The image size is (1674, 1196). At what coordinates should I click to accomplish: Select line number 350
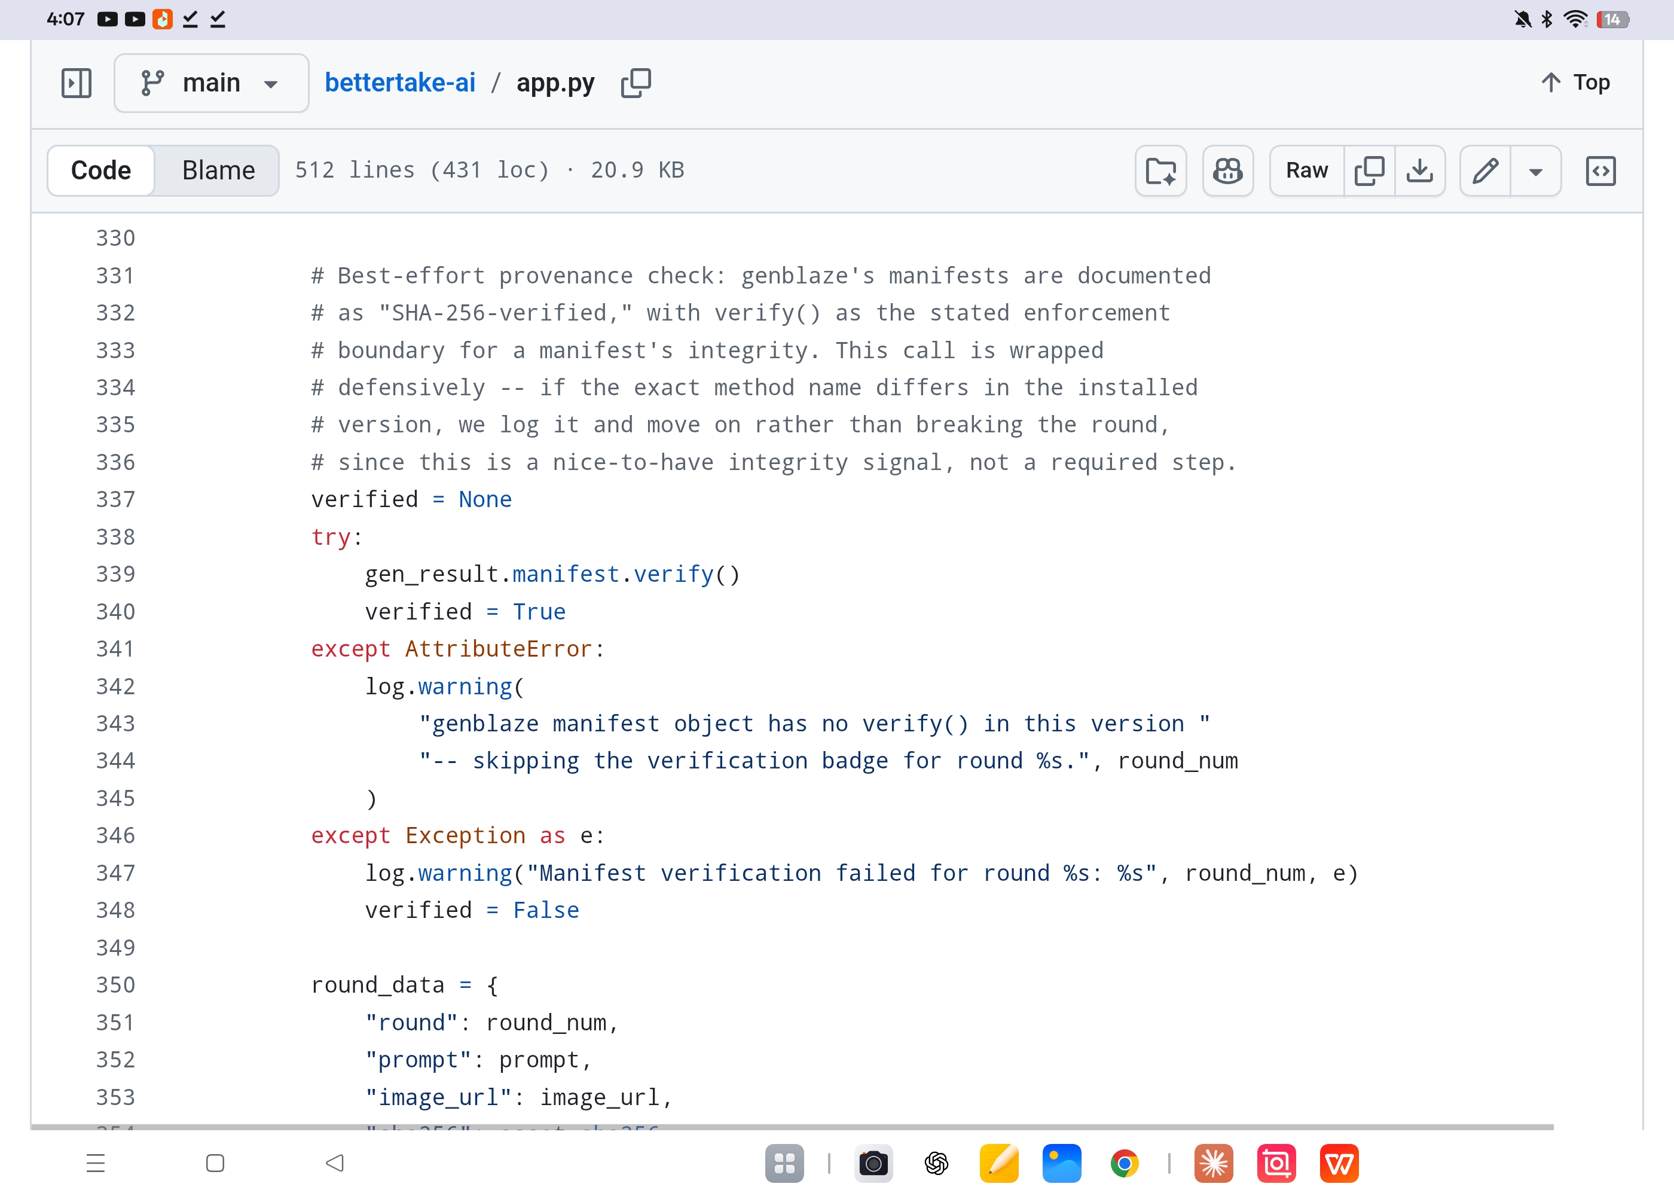point(115,985)
